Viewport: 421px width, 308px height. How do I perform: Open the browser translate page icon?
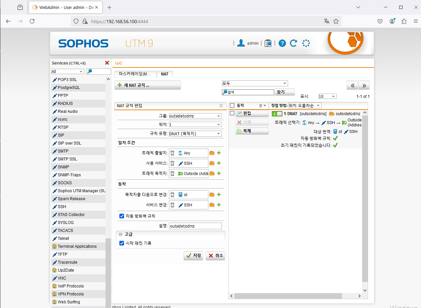pos(327,21)
